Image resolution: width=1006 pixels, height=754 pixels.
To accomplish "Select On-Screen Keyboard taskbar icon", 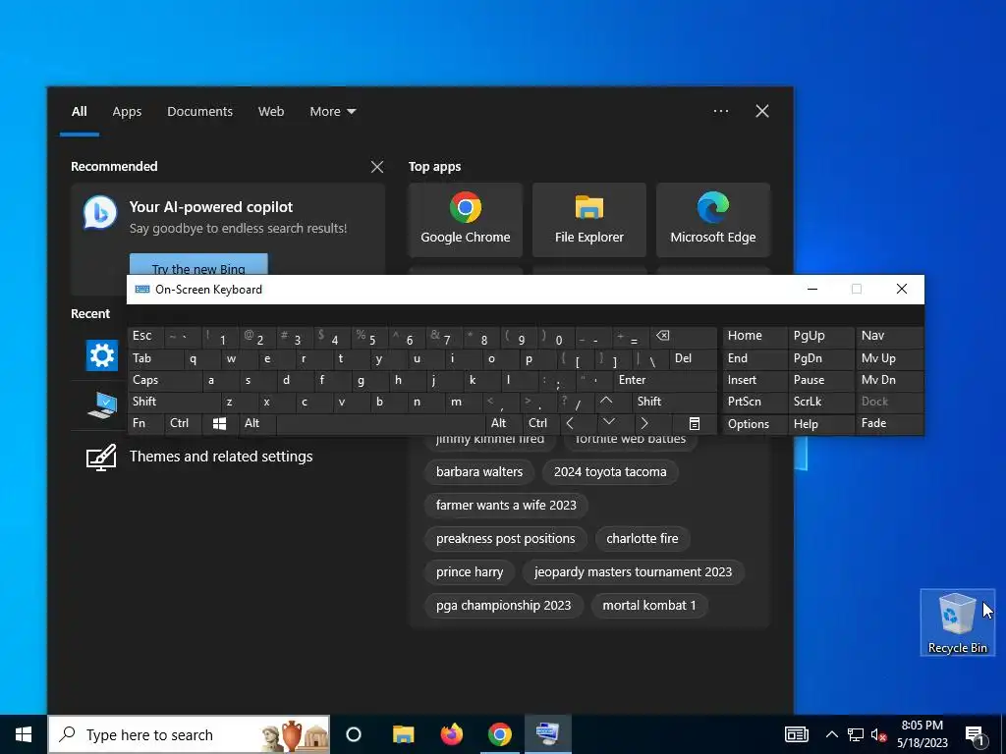I will click(x=548, y=734).
